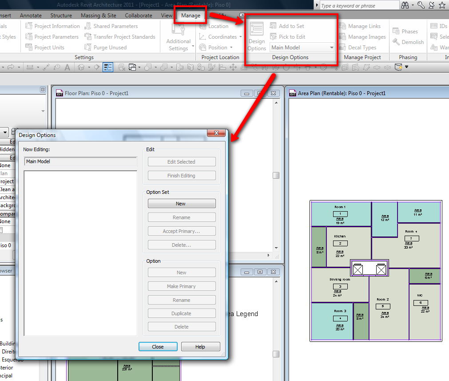449x381 pixels.
Task: Expand Switch Windows dropdown arrow
Action: [x=139, y=68]
